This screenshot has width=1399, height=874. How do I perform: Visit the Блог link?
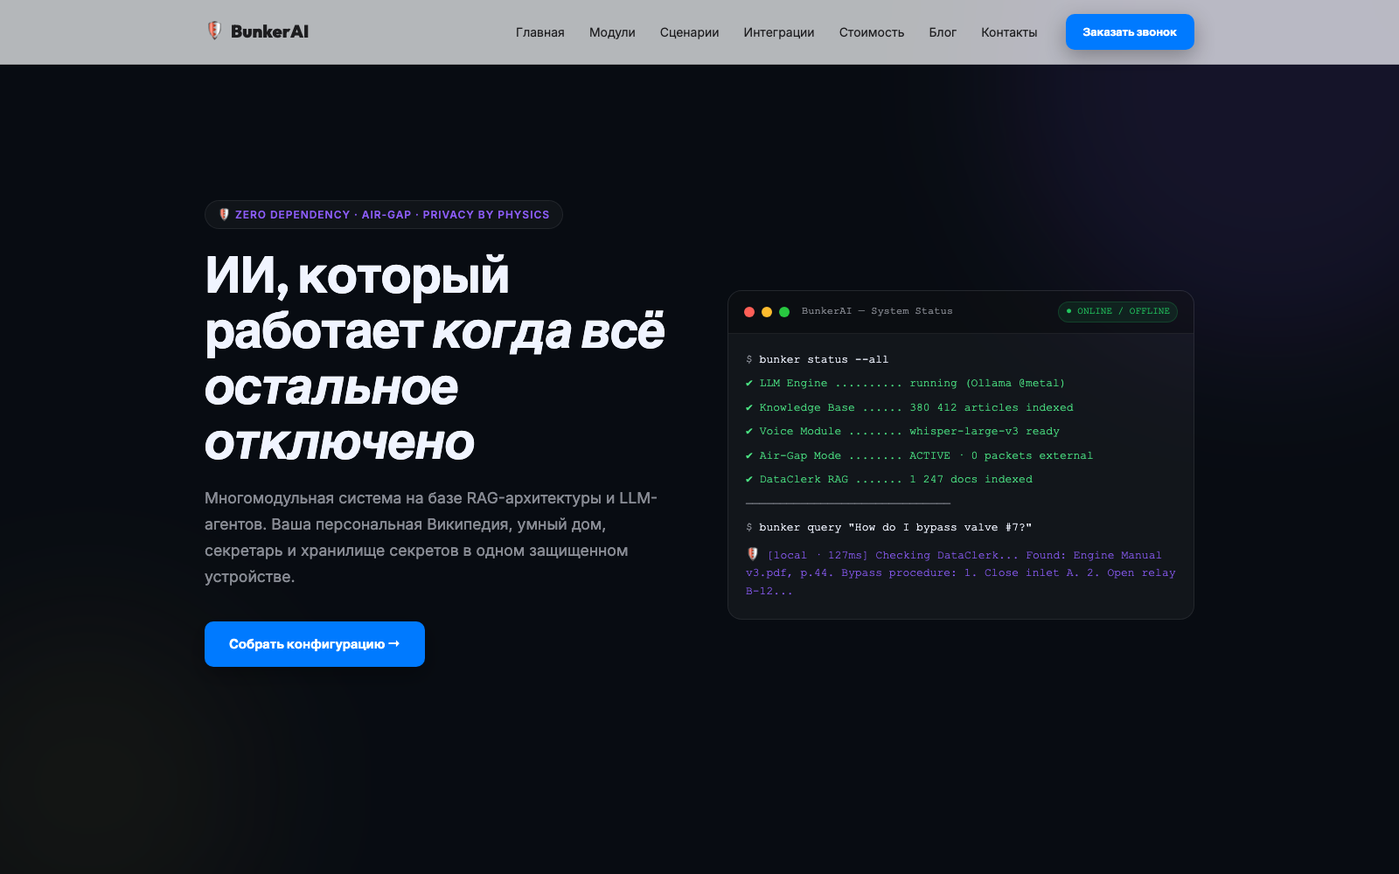point(943,32)
